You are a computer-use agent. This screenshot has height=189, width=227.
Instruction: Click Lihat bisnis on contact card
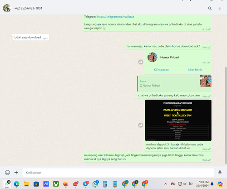195,70
